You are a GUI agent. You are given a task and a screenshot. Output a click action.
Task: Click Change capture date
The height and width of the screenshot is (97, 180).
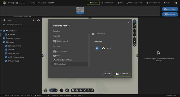[x=135, y=3]
